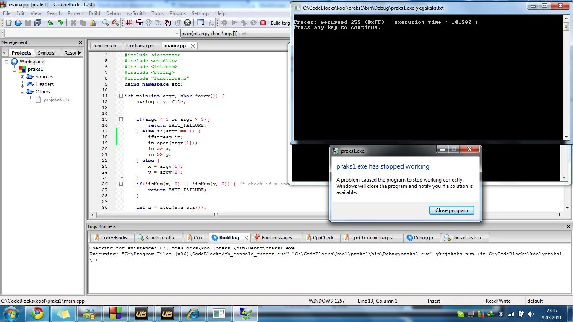Cut selection using the scissors icon
This screenshot has width=573, height=322.
coord(73,23)
